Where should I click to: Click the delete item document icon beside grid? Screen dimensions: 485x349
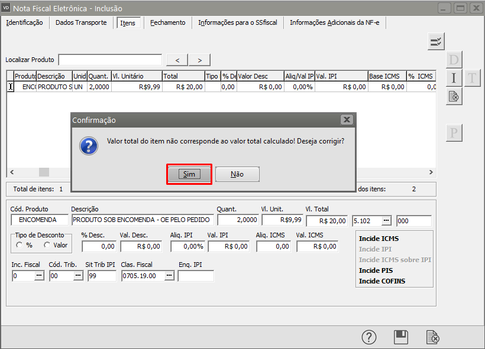pos(454,96)
